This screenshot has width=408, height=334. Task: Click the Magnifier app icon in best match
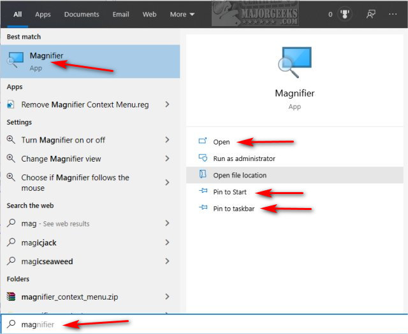pos(15,60)
